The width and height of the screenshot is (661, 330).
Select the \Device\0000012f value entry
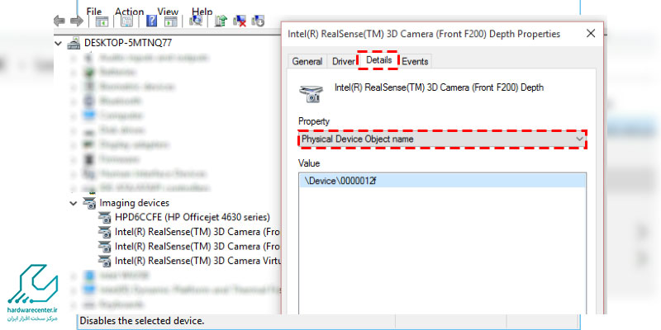point(442,181)
